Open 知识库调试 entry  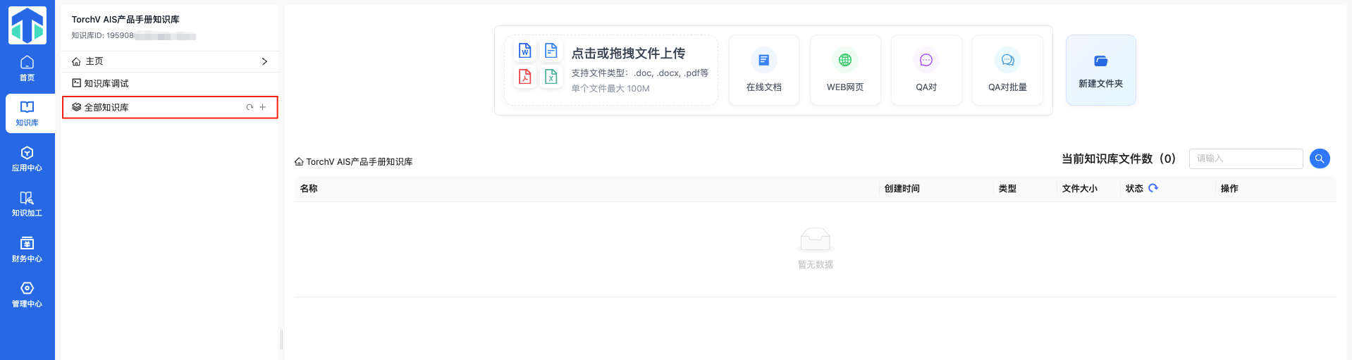coord(170,83)
